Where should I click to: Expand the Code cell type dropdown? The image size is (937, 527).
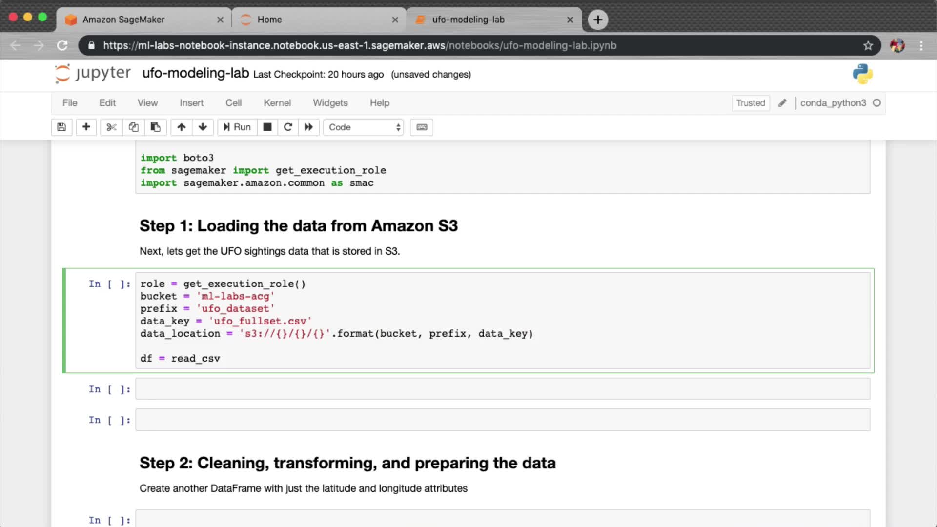coord(364,127)
